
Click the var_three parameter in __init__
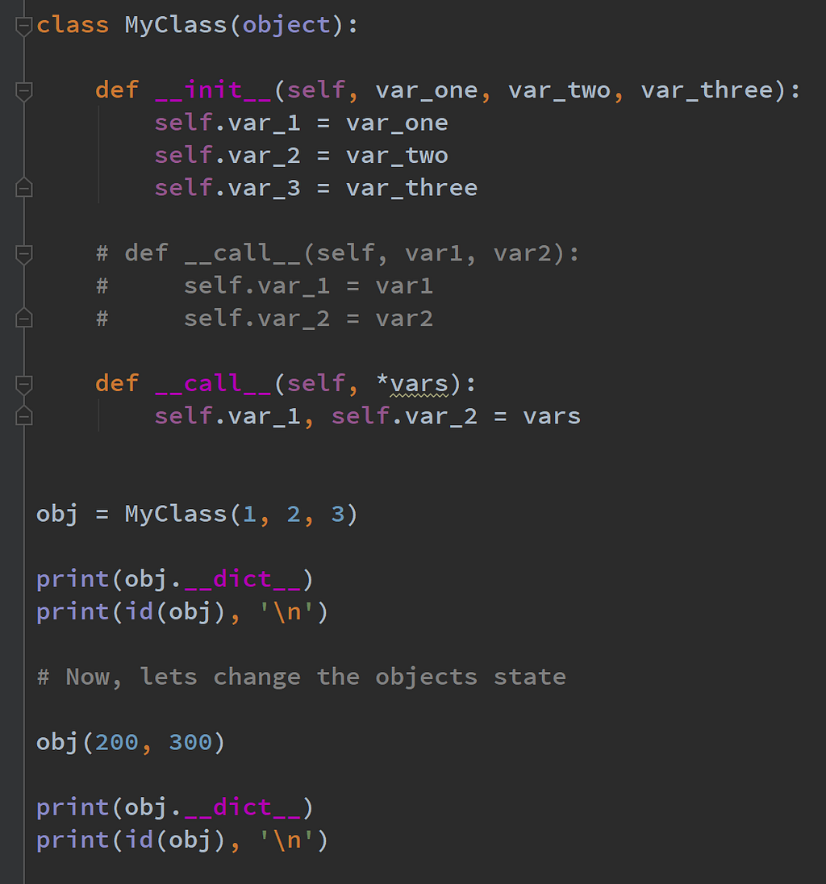click(707, 90)
